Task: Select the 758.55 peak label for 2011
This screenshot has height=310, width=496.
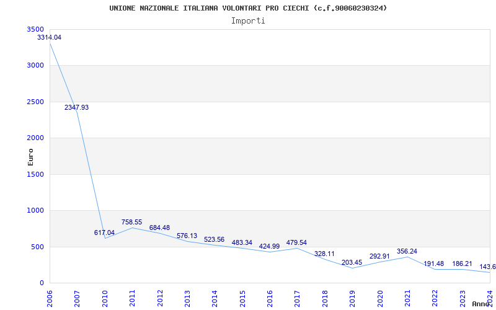Action: coord(131,223)
